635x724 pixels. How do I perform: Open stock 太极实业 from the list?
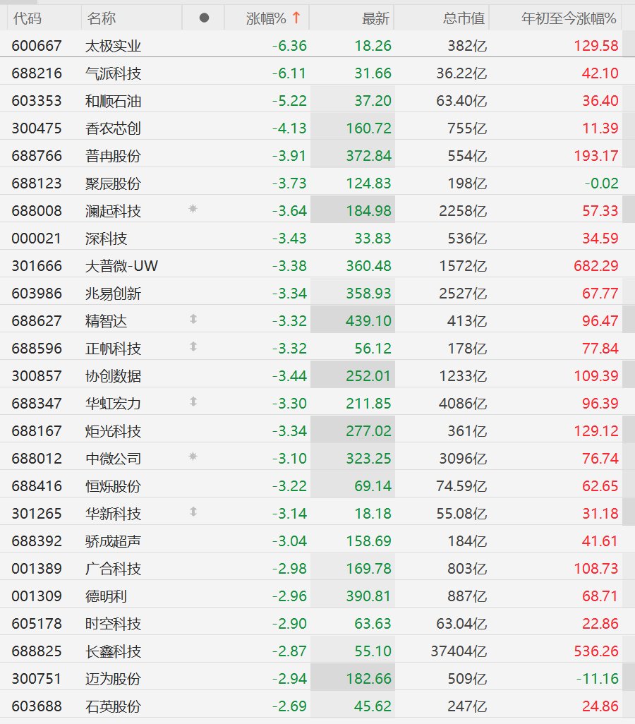tap(113, 46)
